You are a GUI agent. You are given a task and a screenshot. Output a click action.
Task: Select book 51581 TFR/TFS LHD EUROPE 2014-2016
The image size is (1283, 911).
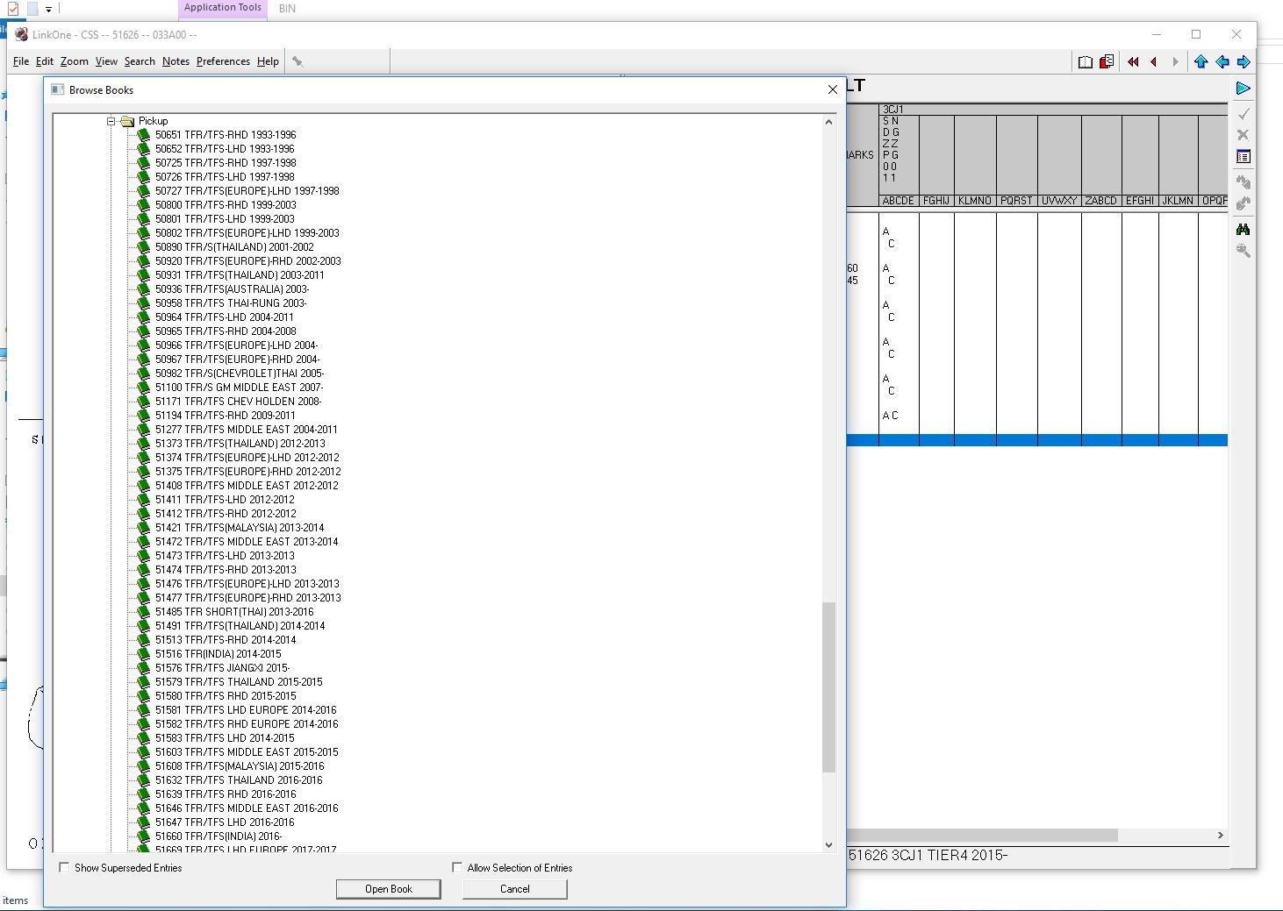tap(247, 710)
